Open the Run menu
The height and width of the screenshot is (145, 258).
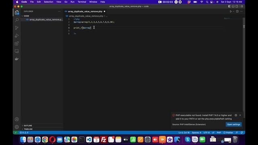[73, 2]
